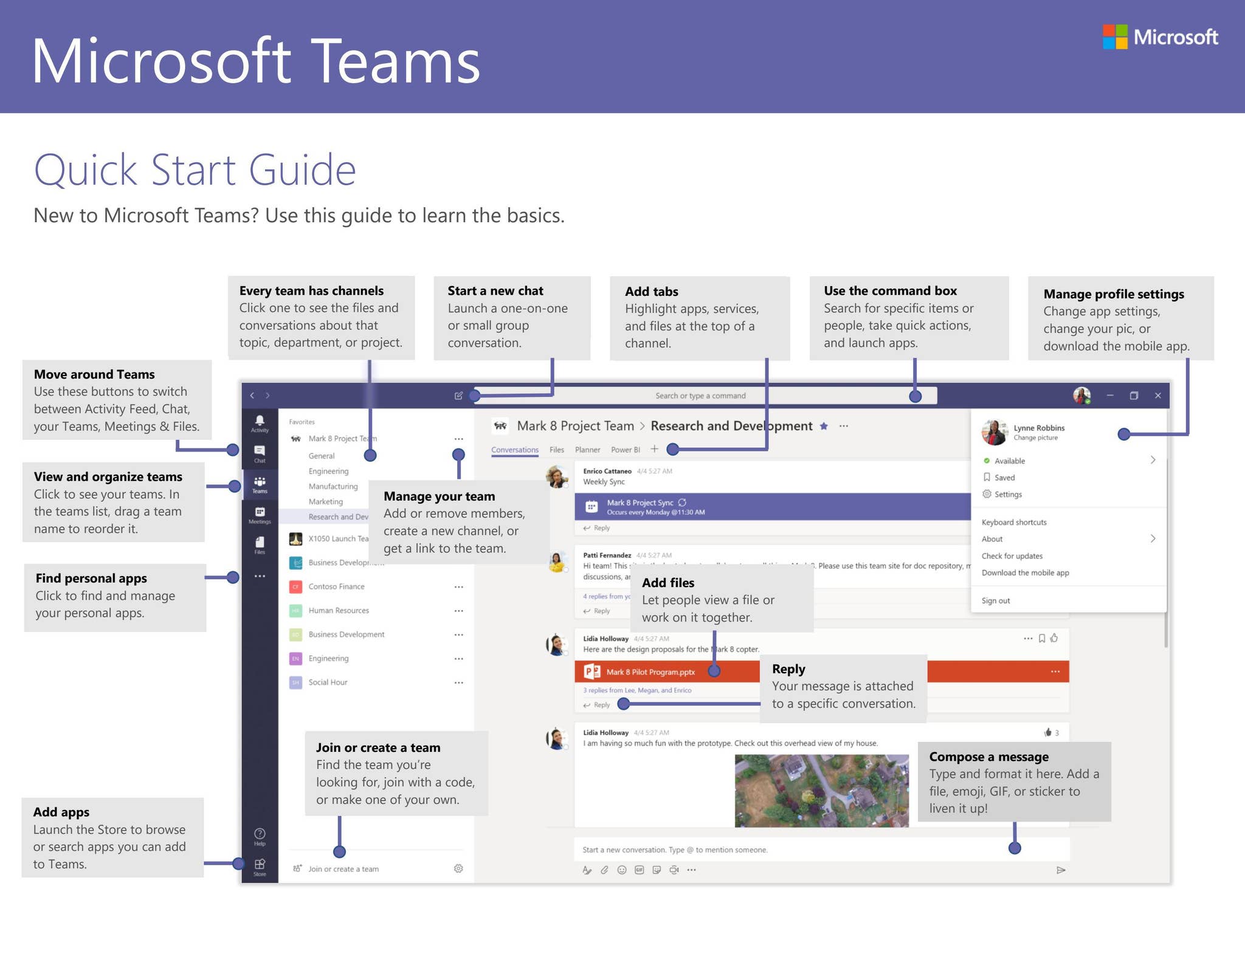This screenshot has height=962, width=1245.
Task: Save Lidia's message with bookmark icon
Action: click(x=1041, y=638)
